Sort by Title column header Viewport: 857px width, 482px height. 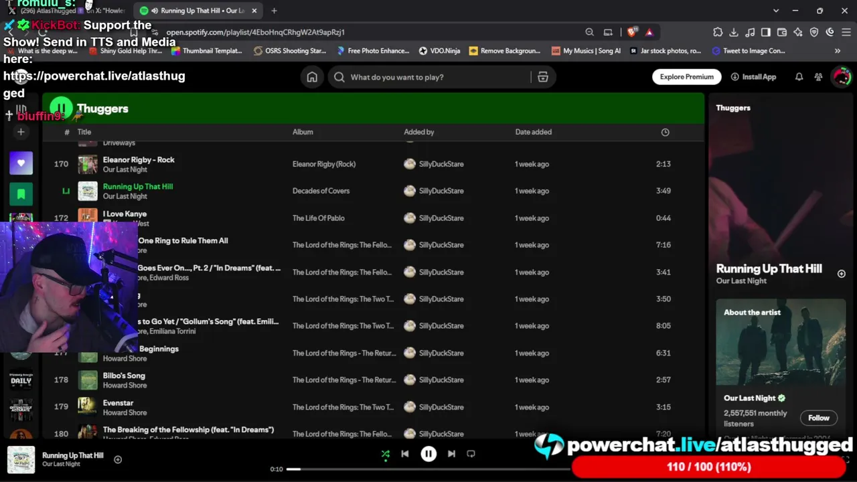click(84, 132)
